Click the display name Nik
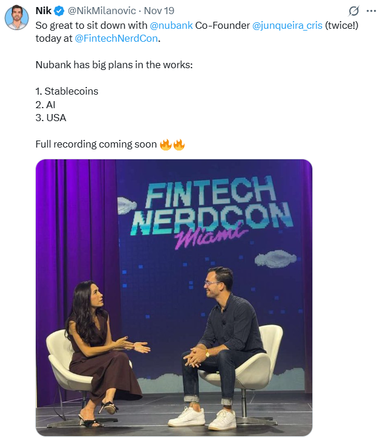 pos(43,11)
